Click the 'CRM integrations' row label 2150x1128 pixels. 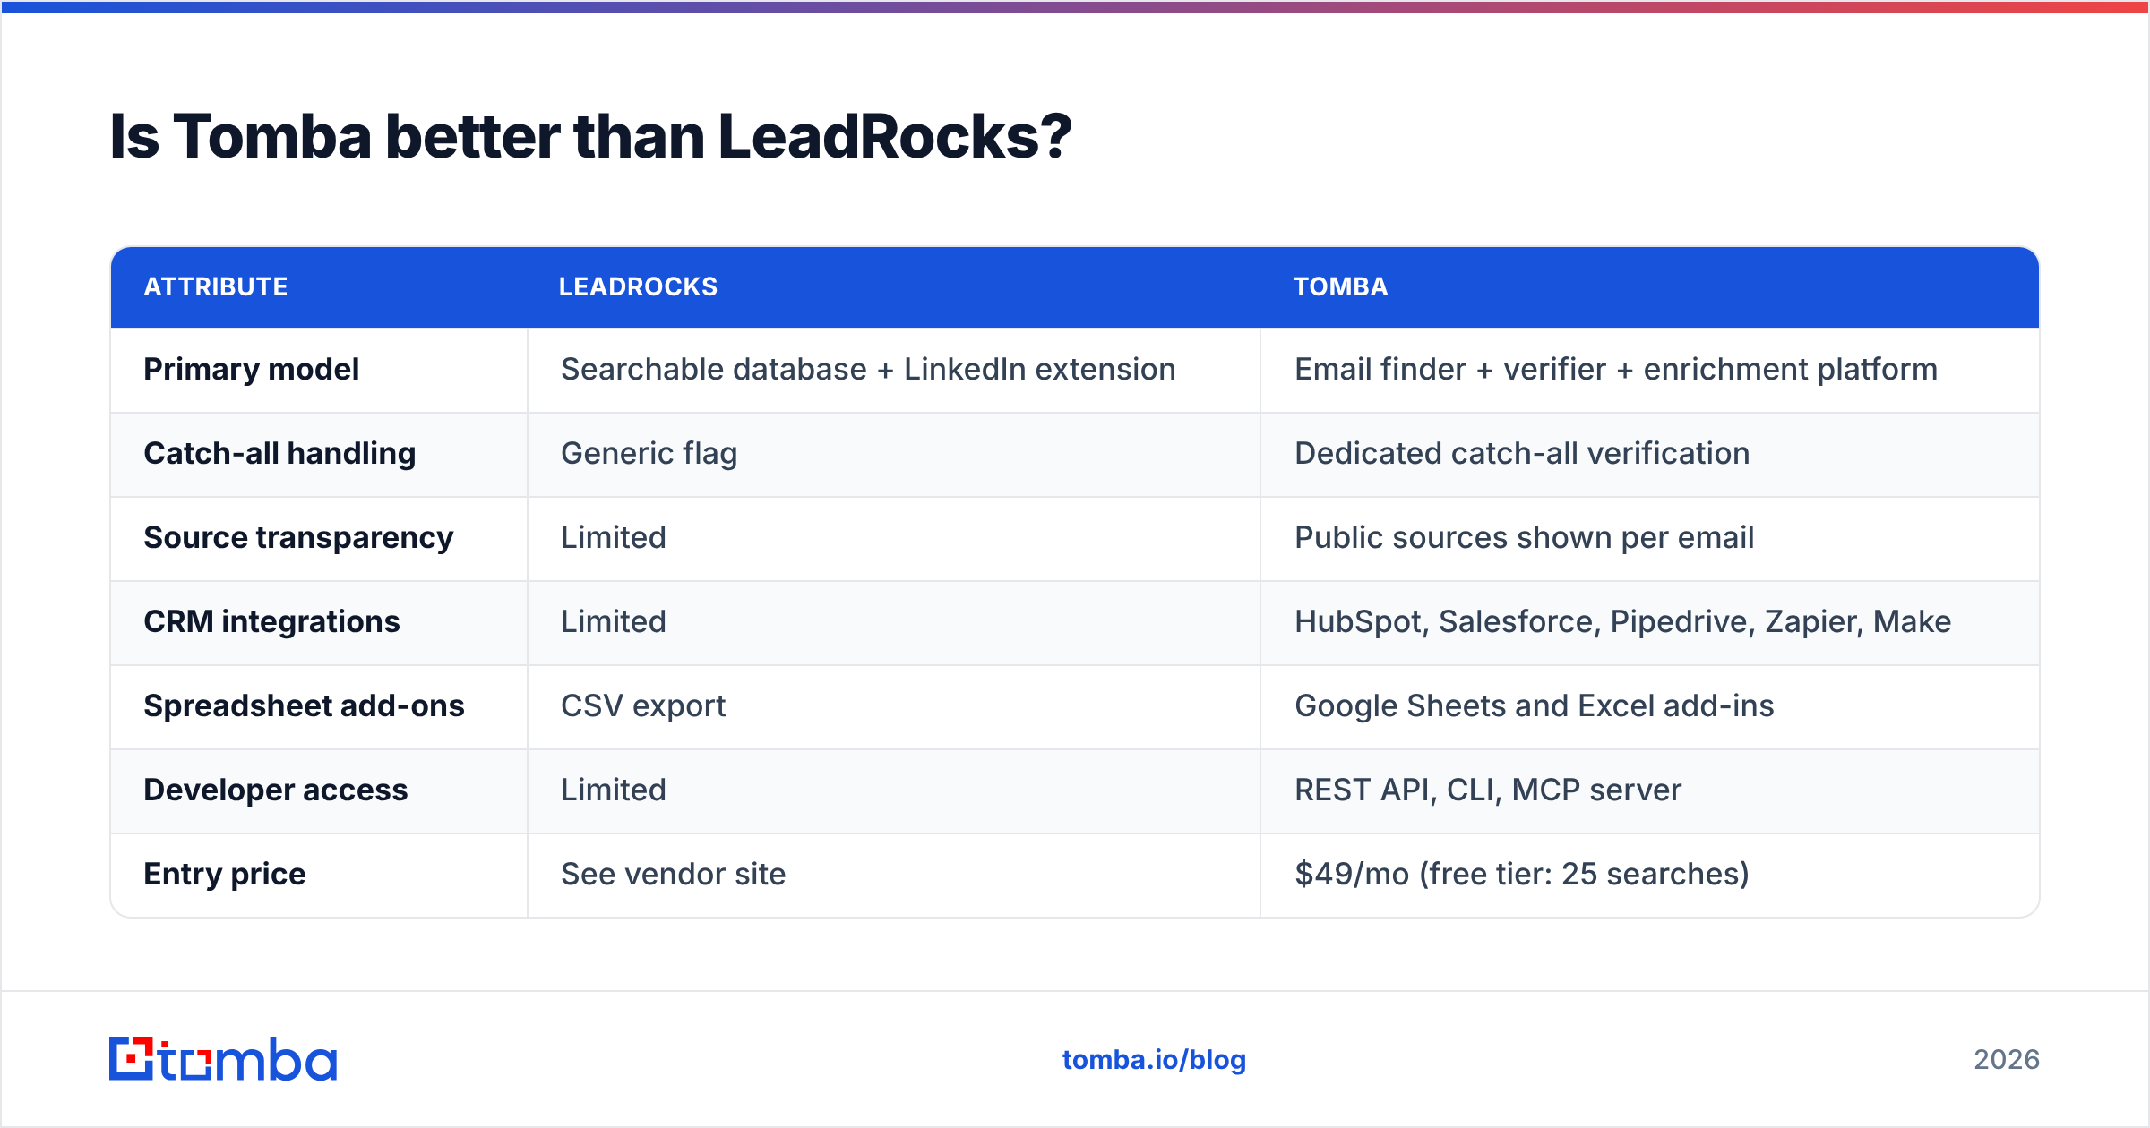(x=272, y=621)
